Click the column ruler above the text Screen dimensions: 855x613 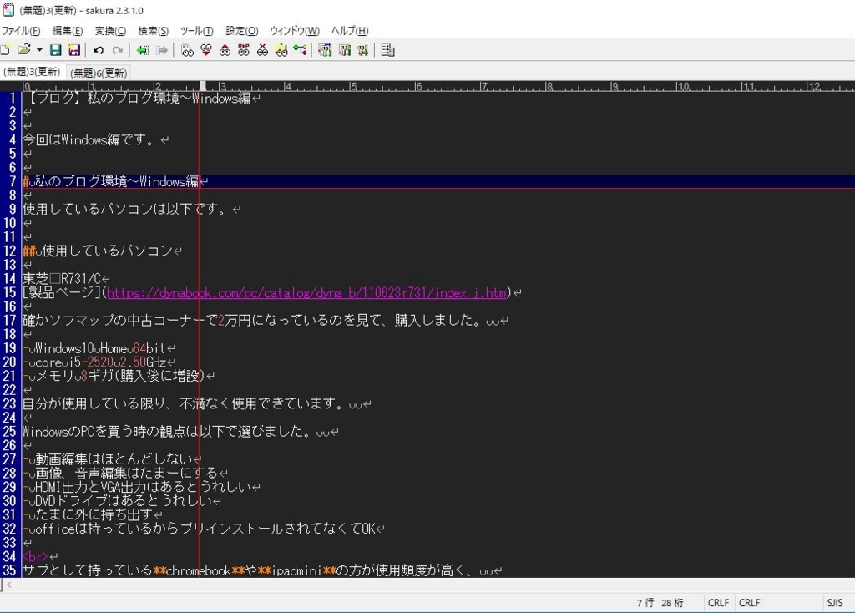[x=438, y=86]
